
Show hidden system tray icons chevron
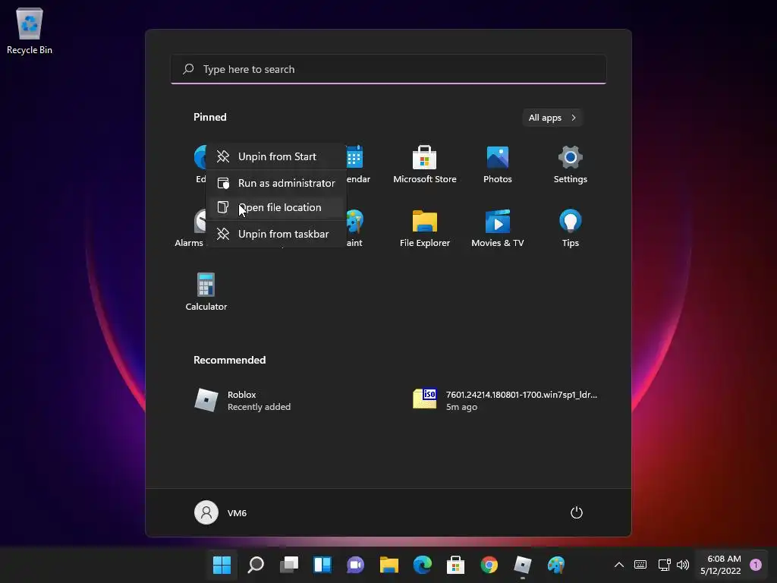(x=619, y=565)
